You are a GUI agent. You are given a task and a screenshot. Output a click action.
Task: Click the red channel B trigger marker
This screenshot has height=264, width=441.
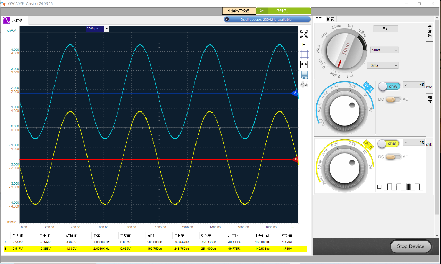pyautogui.click(x=295, y=159)
